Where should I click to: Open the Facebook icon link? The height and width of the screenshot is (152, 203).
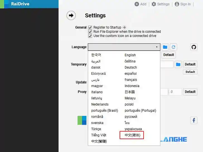[194, 120]
